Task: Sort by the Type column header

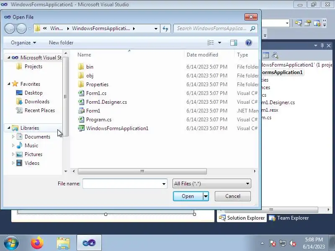Action: (242, 55)
